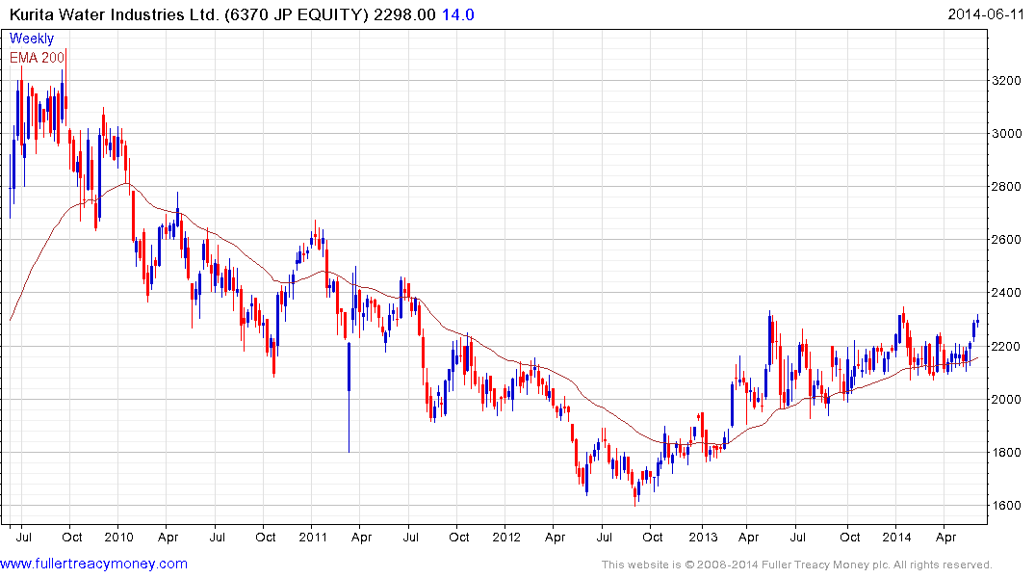Click the 2013 year label on time axis
Viewport: 1035px width, 578px height.
(x=702, y=537)
